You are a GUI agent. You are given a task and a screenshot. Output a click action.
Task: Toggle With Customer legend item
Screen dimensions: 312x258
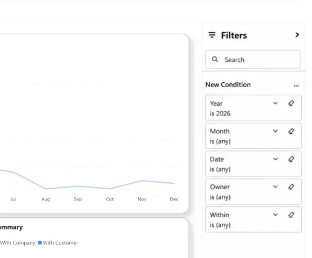pyautogui.click(x=58, y=242)
